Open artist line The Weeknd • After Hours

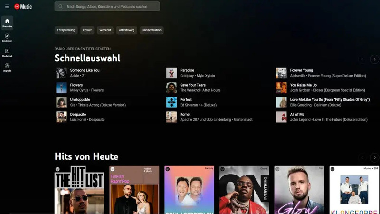200,90
